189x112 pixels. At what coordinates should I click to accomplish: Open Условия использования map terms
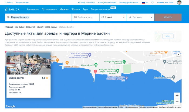click(149, 107)
